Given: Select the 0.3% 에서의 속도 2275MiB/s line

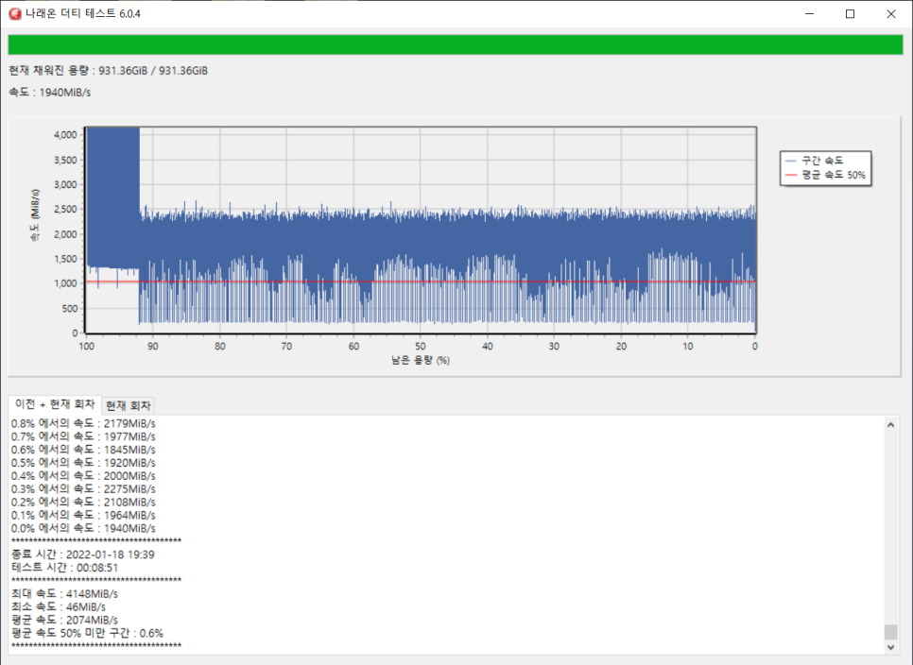Looking at the screenshot, I should 83,488.
